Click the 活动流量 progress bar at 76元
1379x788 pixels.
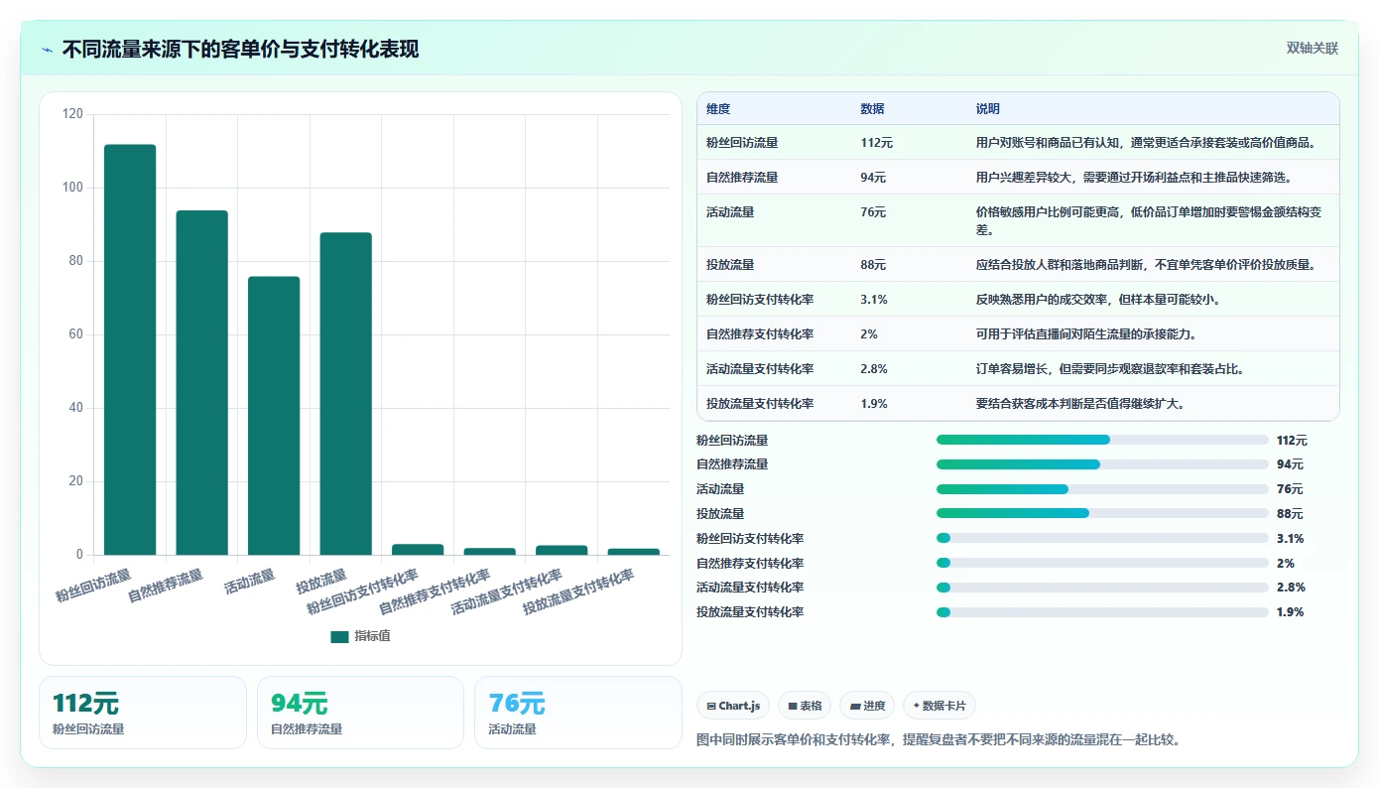[1102, 489]
